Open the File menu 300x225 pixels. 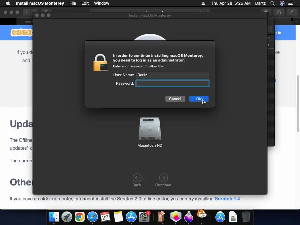point(73,3)
